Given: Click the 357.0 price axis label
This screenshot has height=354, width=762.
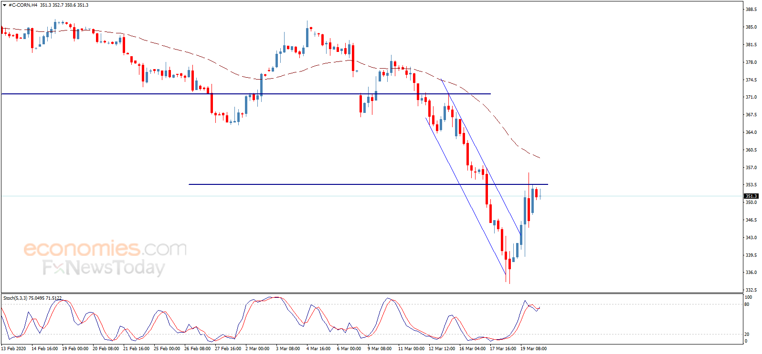Looking at the screenshot, I should 751,168.
